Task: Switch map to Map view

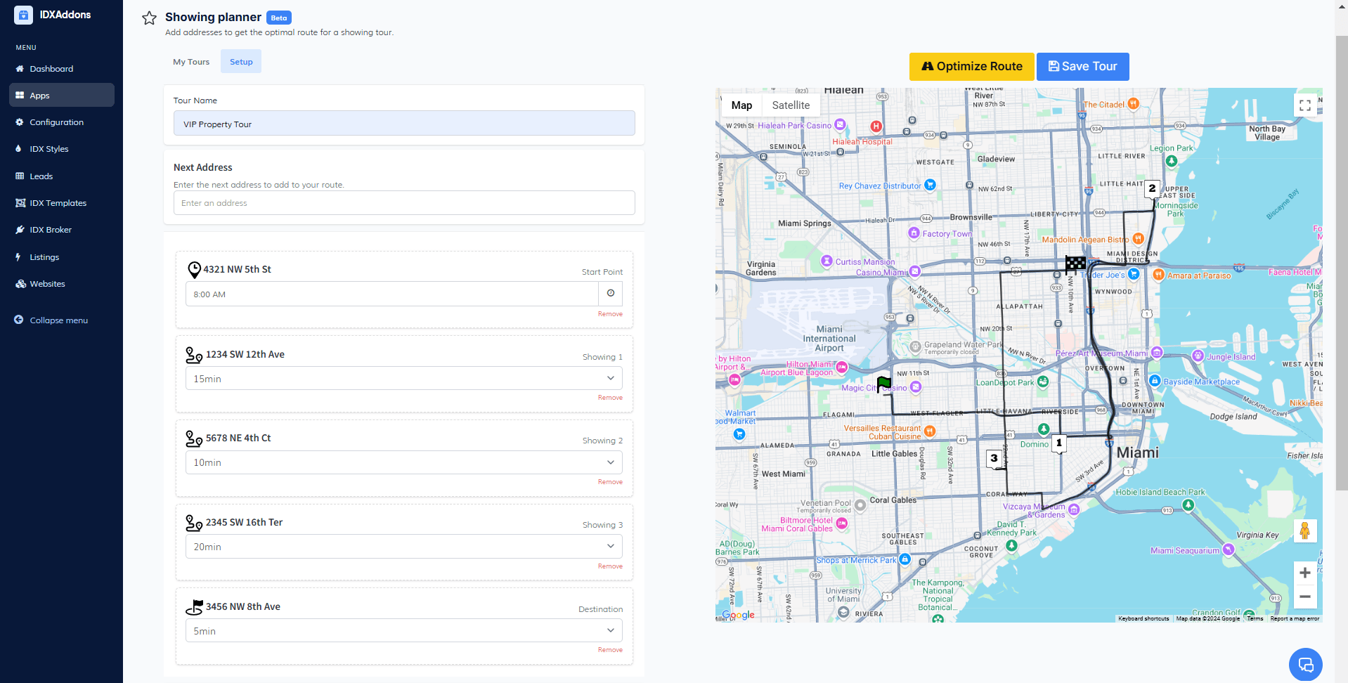Action: coord(741,105)
